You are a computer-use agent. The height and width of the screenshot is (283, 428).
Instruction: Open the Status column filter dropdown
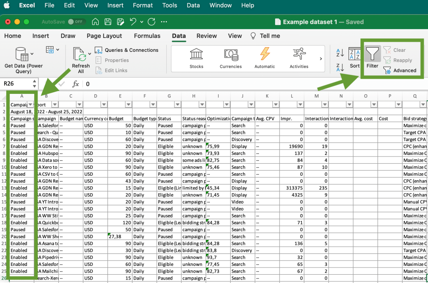coord(178,104)
